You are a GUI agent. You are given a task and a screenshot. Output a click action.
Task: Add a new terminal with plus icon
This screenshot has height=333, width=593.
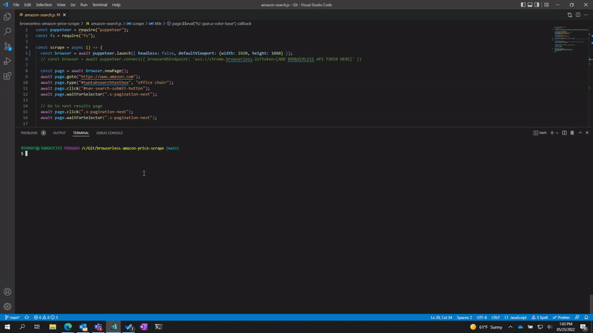click(x=551, y=133)
